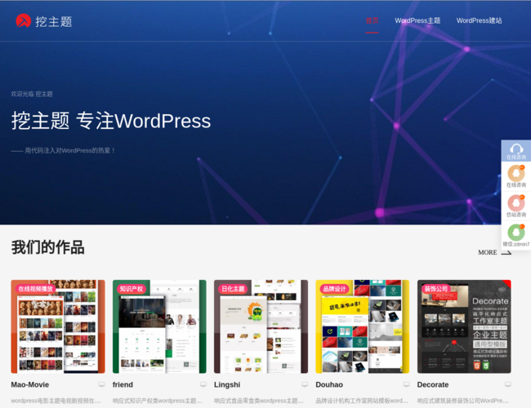Click the '用代码注入对WordPress的热爱！' tagline
The image size is (531, 408).
click(70, 150)
